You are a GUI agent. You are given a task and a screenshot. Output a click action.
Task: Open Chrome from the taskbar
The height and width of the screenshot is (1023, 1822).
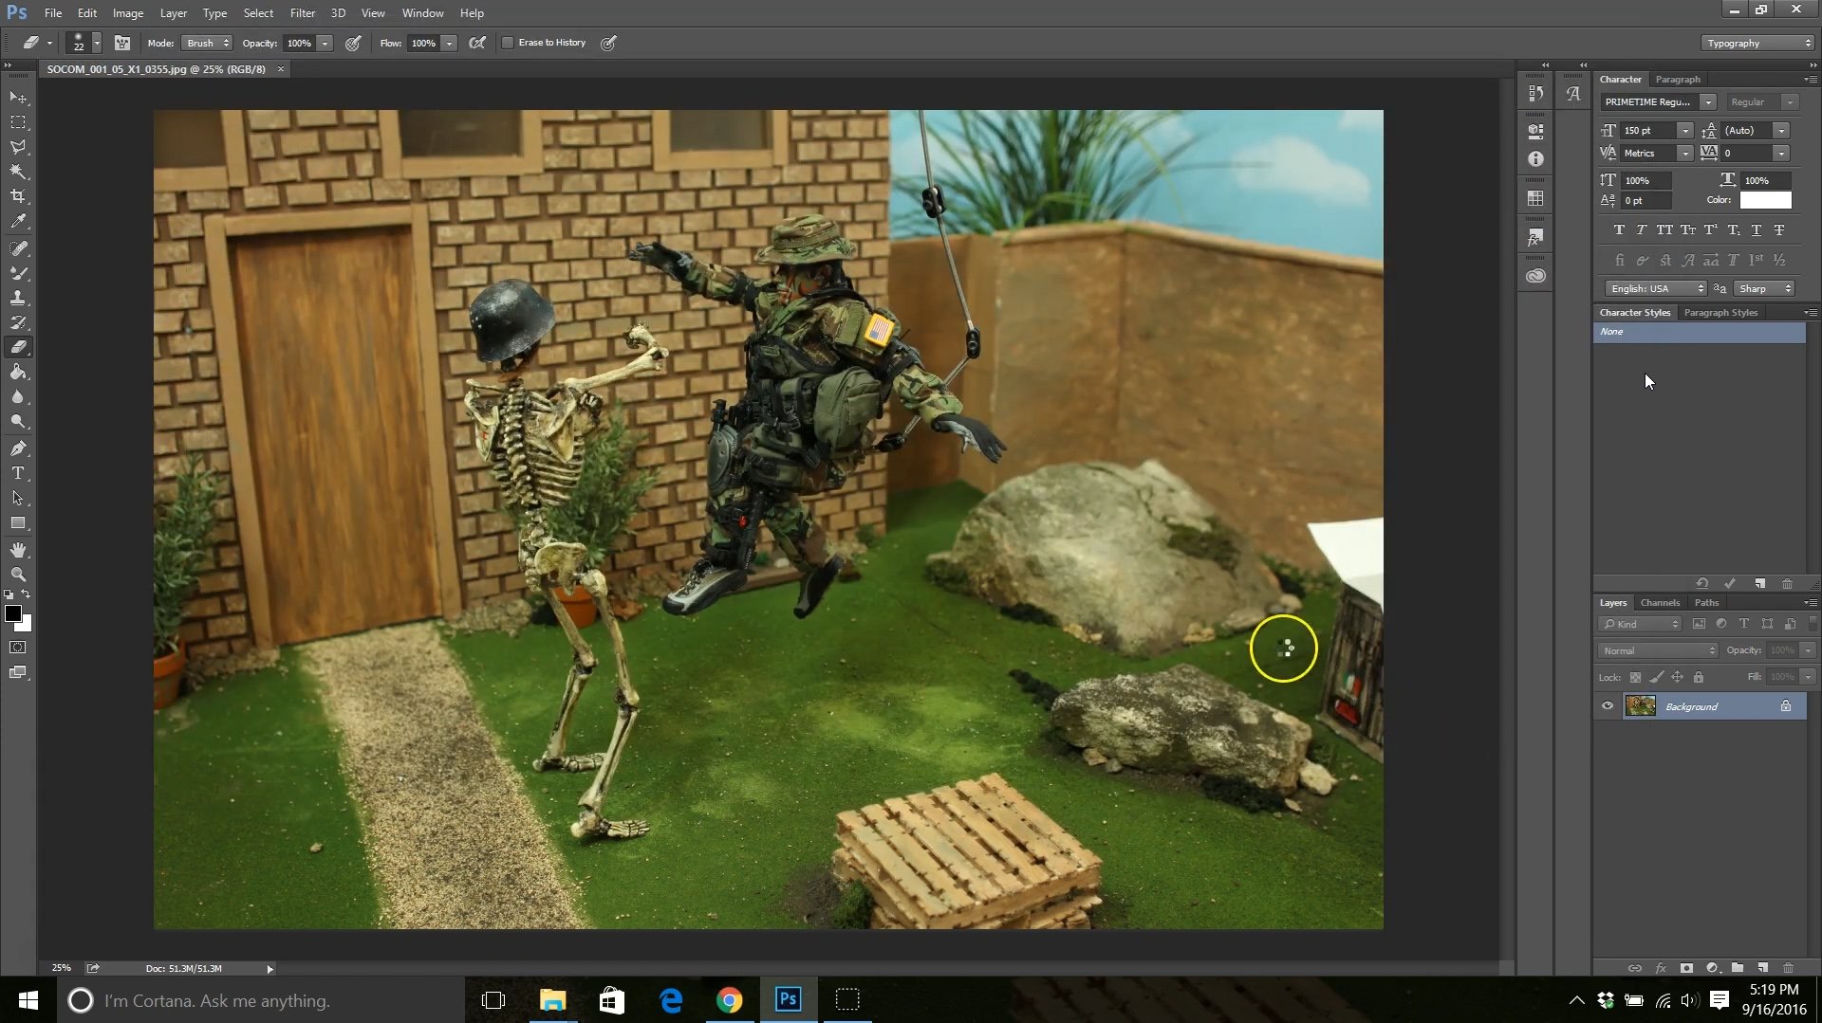[729, 1000]
